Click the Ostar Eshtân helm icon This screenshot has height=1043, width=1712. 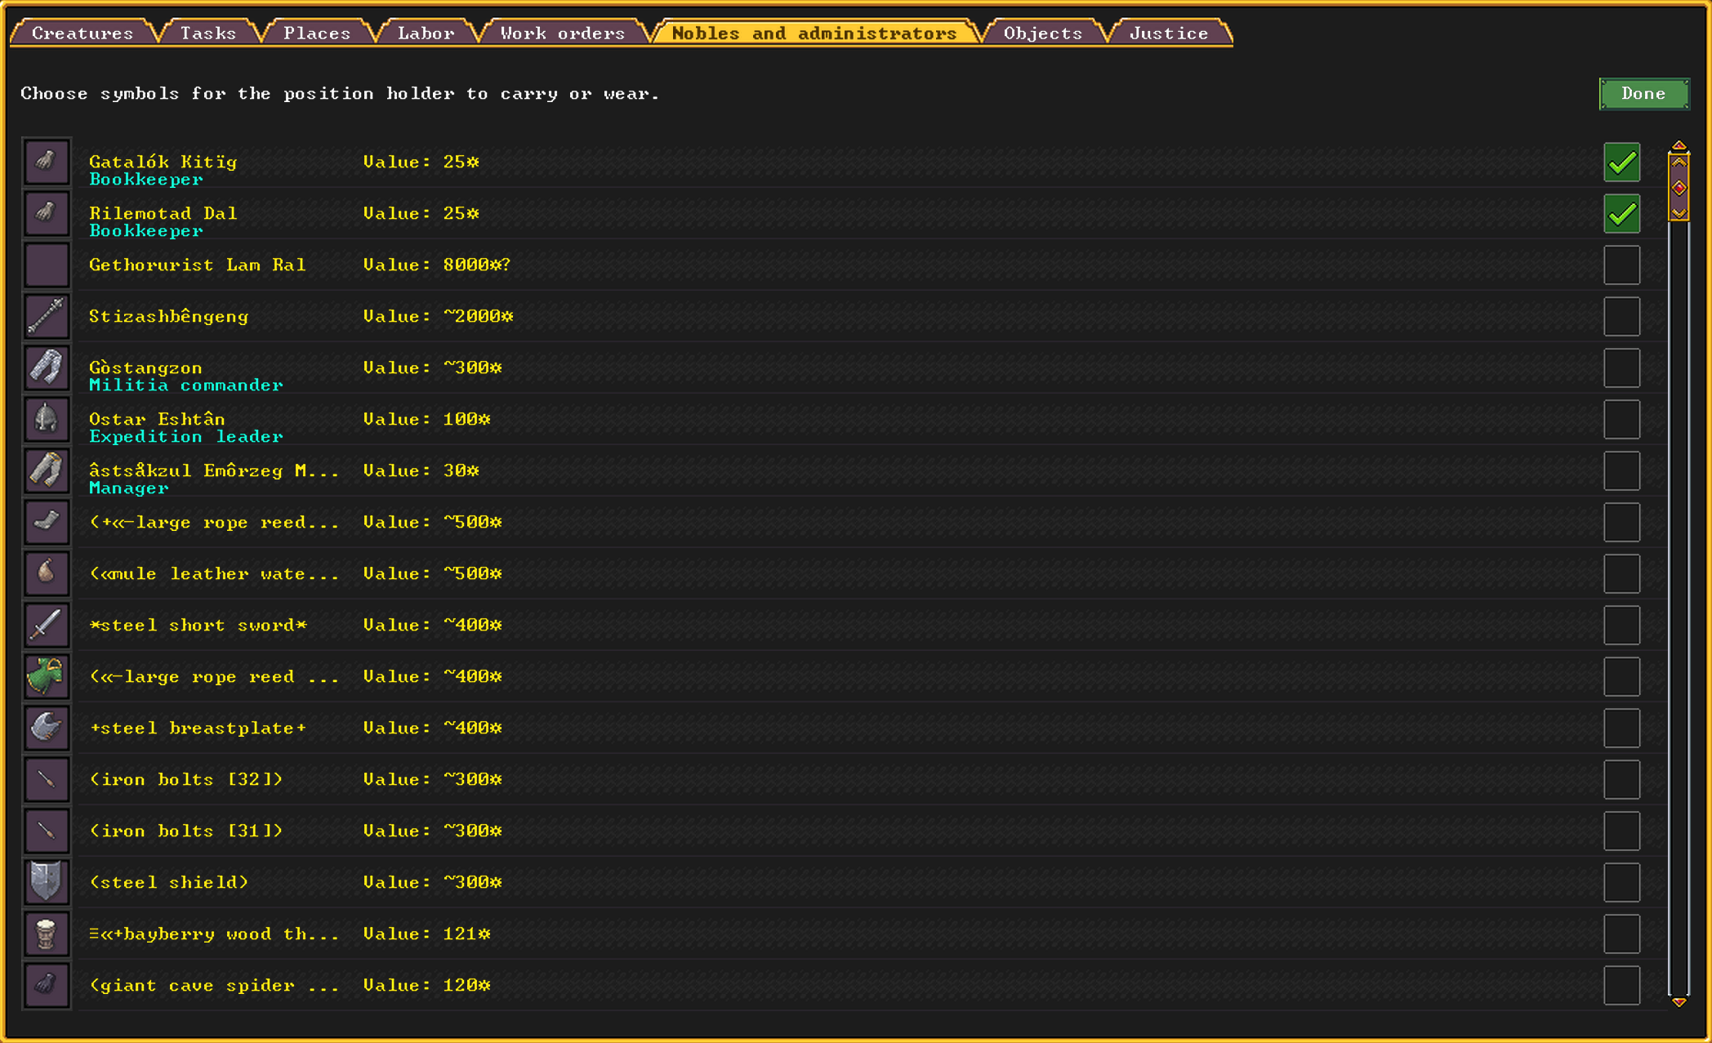coord(47,419)
